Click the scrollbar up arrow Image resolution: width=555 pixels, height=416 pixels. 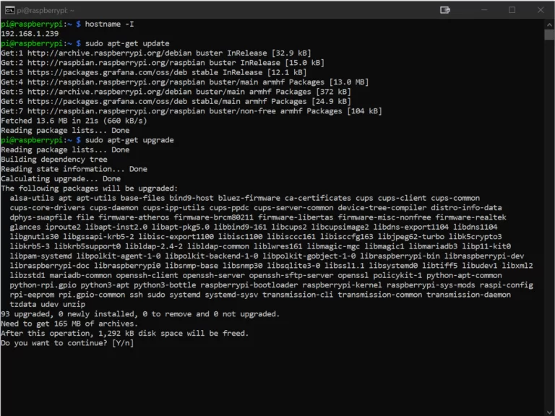click(x=548, y=25)
